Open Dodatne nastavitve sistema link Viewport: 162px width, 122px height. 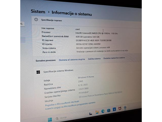tap(114, 58)
